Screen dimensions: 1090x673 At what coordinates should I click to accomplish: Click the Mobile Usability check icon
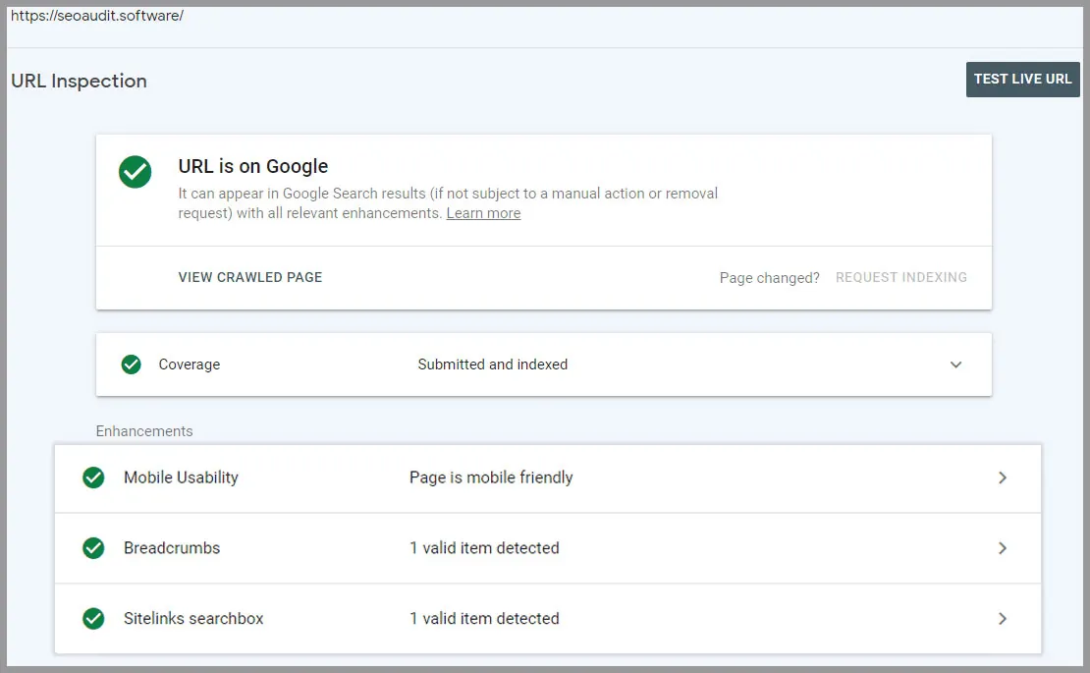coord(93,477)
